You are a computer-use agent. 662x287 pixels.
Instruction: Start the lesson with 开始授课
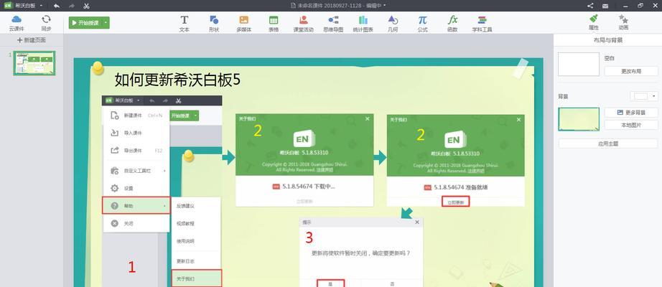85,23
